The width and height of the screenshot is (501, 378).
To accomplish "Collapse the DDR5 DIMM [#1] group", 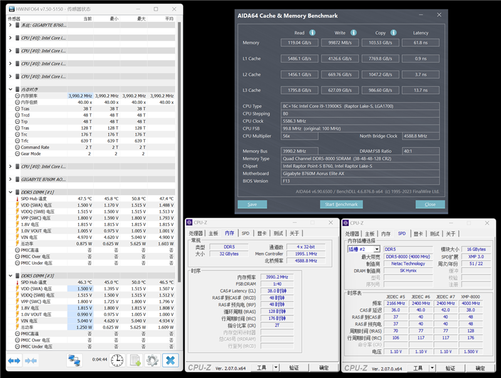I will (10, 193).
